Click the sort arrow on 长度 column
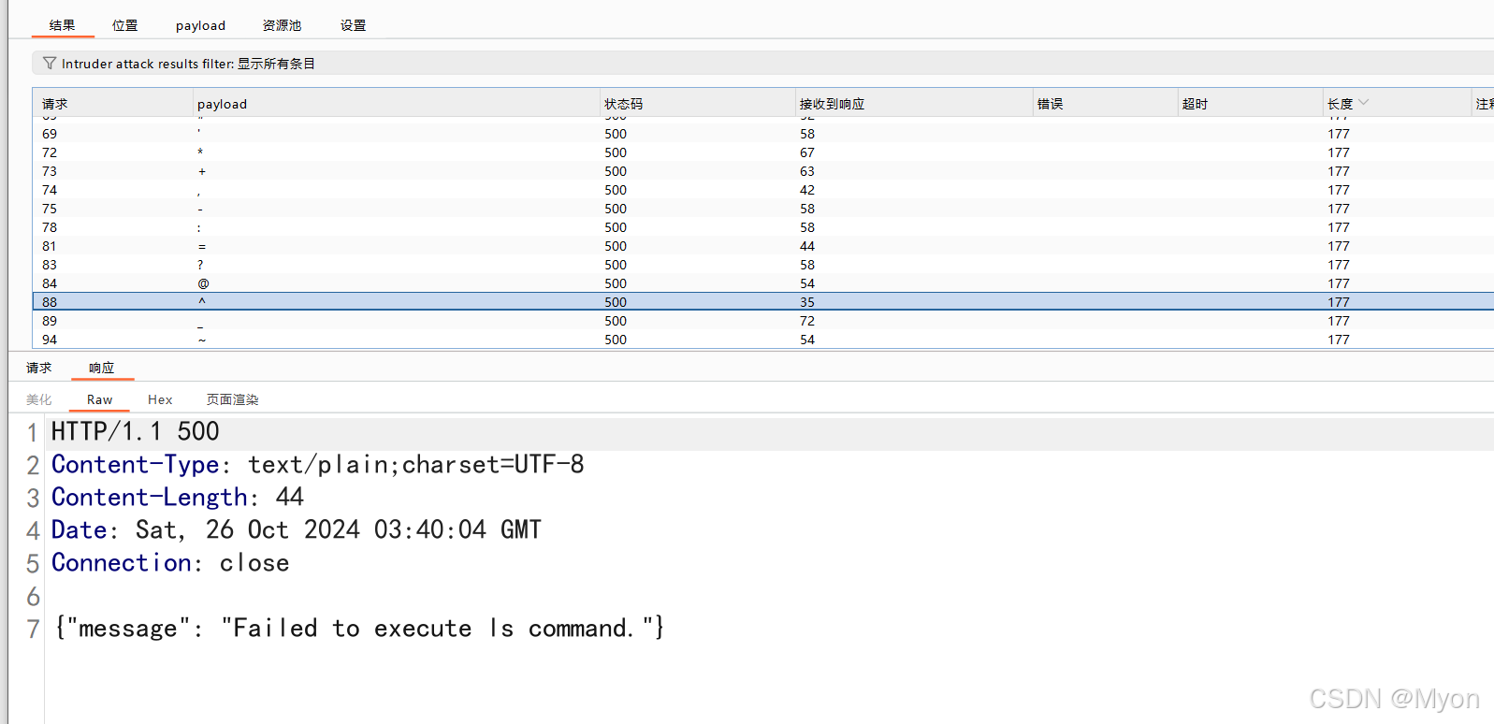1494x724 pixels. [1363, 103]
